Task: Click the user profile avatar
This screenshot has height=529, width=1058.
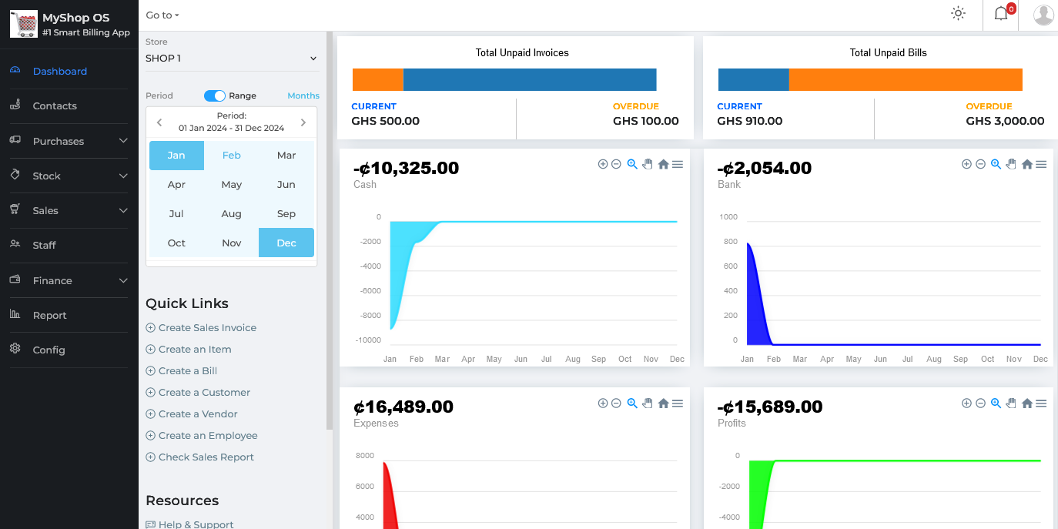Action: click(1043, 15)
